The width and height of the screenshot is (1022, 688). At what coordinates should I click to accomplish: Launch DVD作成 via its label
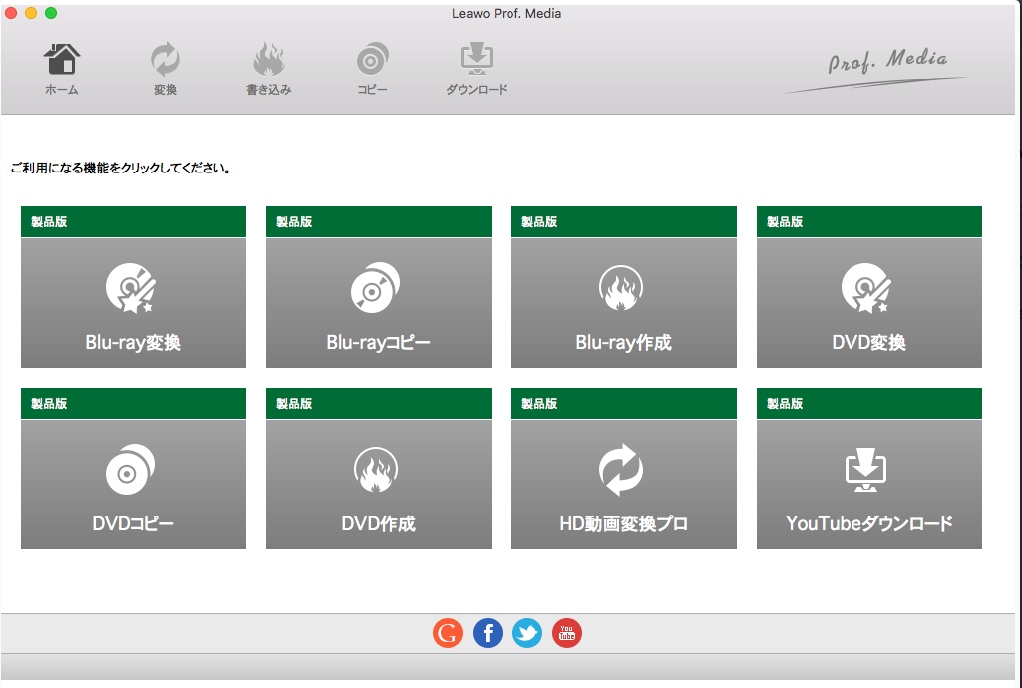(378, 523)
